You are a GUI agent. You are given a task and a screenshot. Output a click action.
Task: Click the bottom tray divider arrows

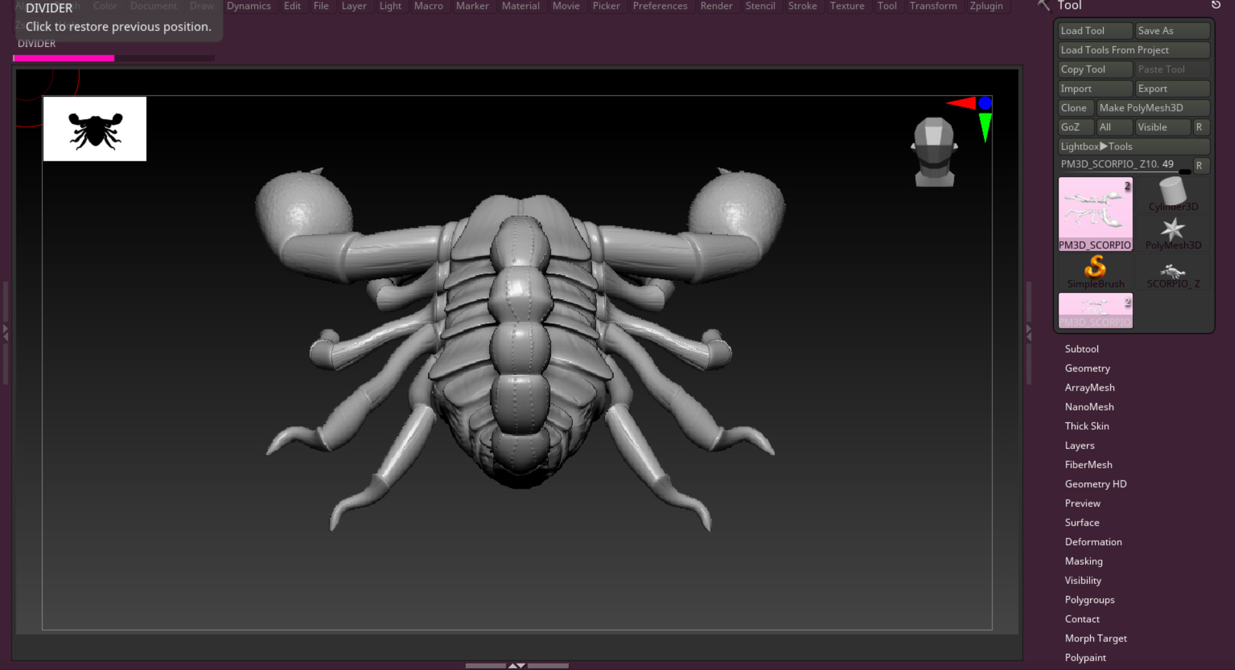[517, 665]
